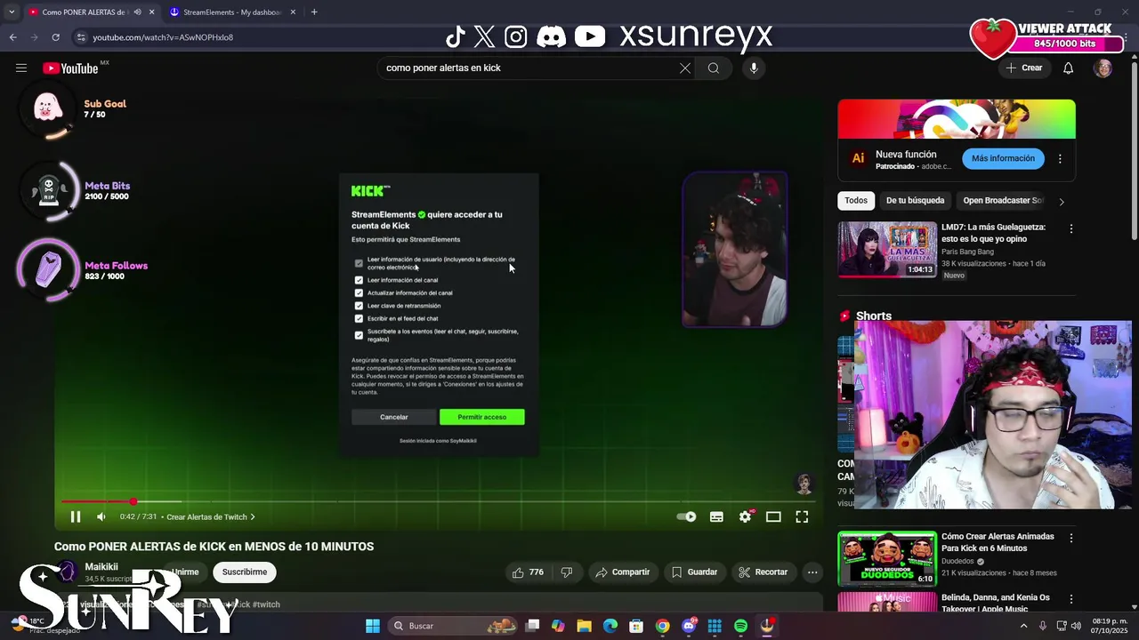Pause the video
The image size is (1139, 640).
(x=76, y=516)
